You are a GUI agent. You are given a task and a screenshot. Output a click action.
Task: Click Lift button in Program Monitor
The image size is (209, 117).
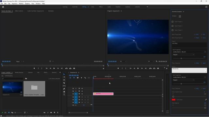(150, 68)
